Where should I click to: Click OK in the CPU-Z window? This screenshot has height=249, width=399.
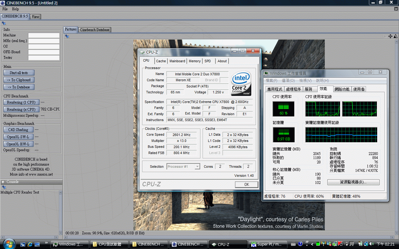coord(247,184)
